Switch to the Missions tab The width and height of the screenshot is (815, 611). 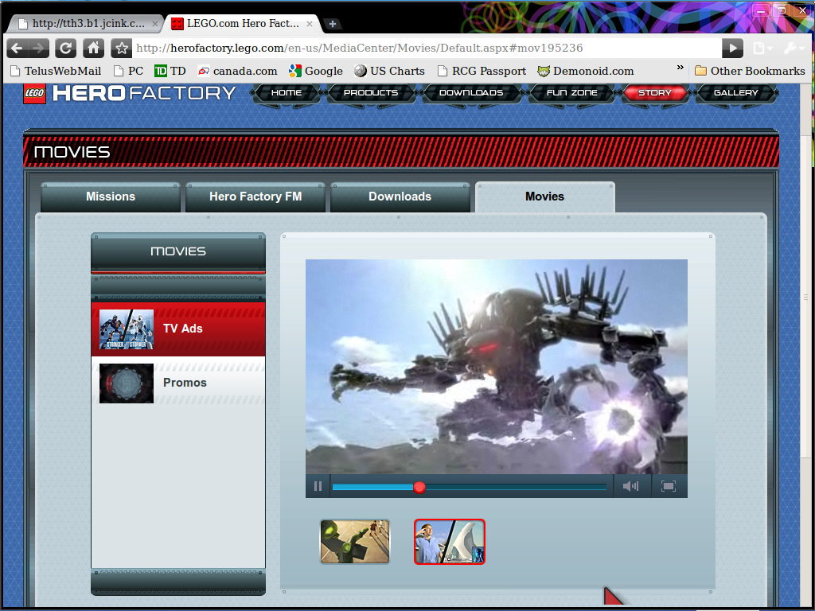pyautogui.click(x=110, y=196)
